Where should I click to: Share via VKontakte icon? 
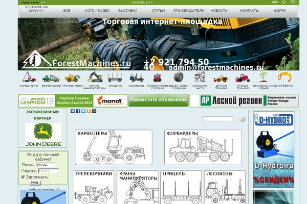(73, 111)
